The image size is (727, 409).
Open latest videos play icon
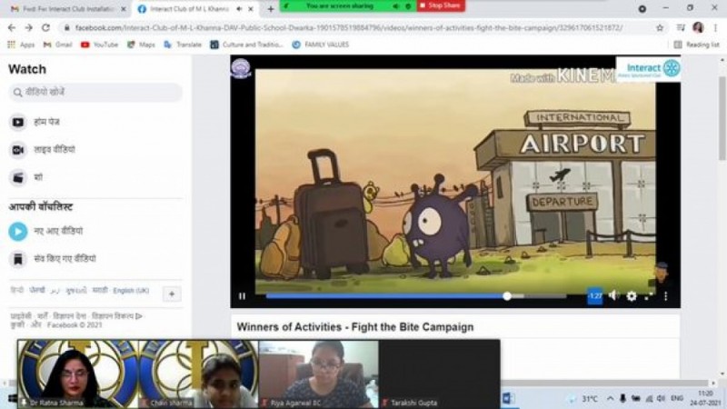tap(17, 231)
